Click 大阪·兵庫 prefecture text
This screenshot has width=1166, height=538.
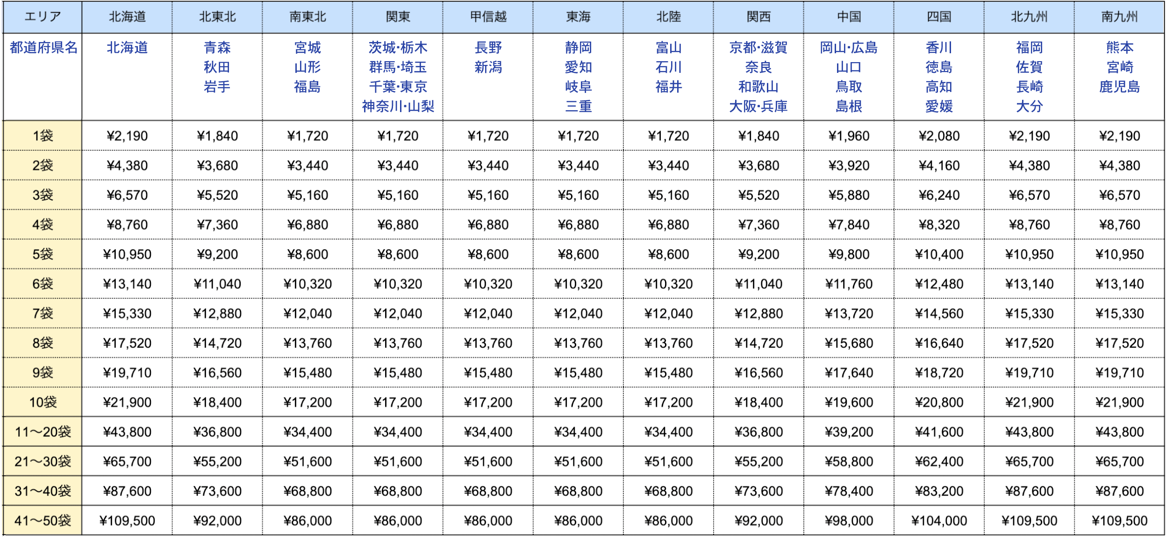758,106
